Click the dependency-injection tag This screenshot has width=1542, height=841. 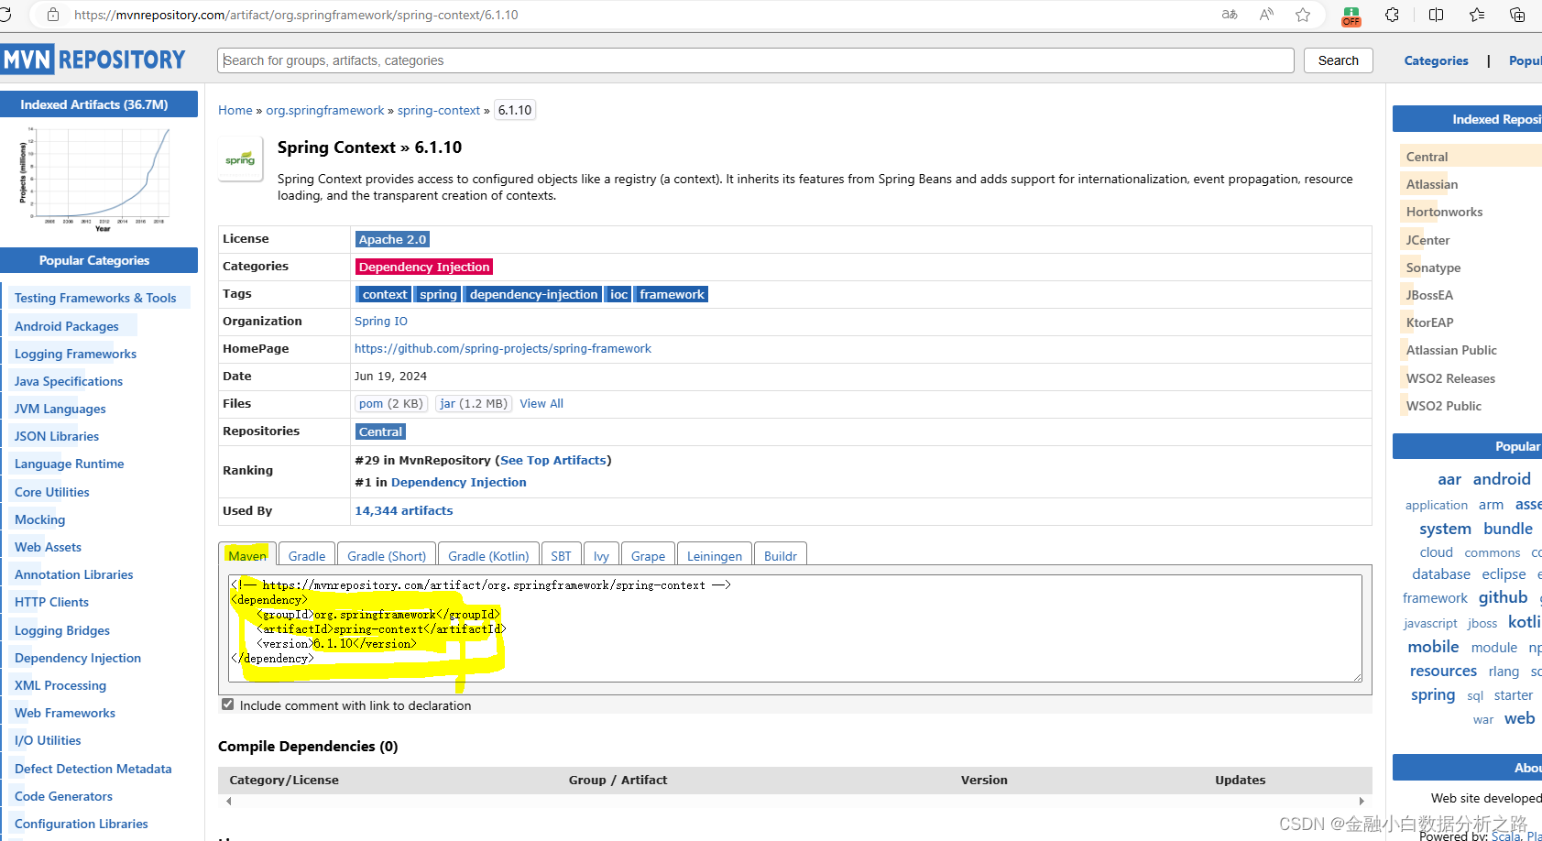(533, 294)
